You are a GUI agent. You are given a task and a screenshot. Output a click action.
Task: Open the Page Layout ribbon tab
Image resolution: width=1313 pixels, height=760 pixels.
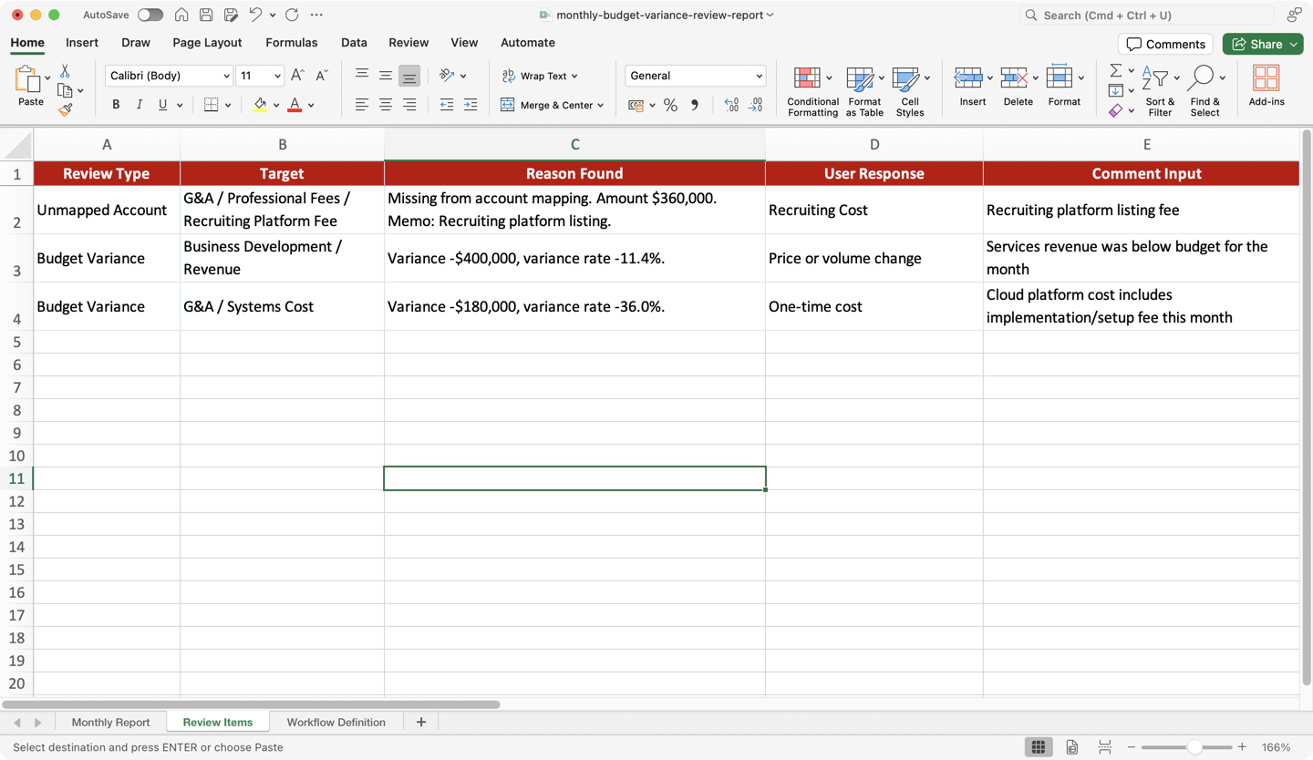(207, 43)
